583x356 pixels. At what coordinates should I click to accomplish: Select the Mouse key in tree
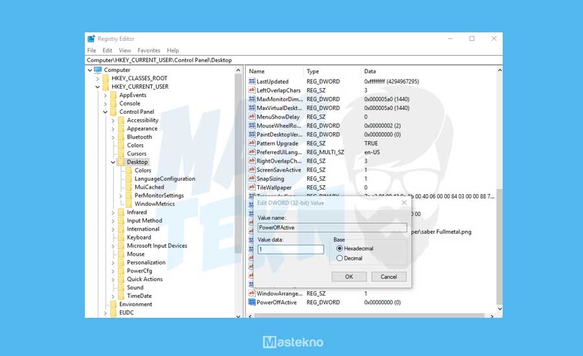click(x=136, y=254)
